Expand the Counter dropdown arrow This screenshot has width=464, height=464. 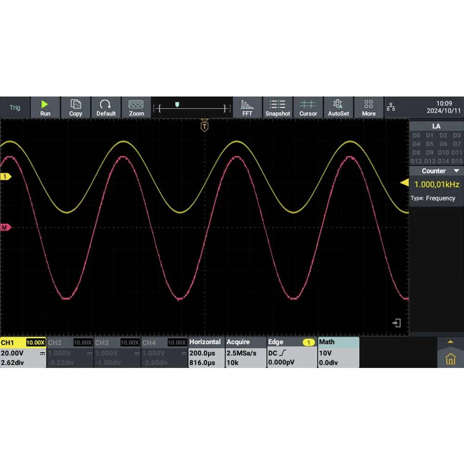457,171
